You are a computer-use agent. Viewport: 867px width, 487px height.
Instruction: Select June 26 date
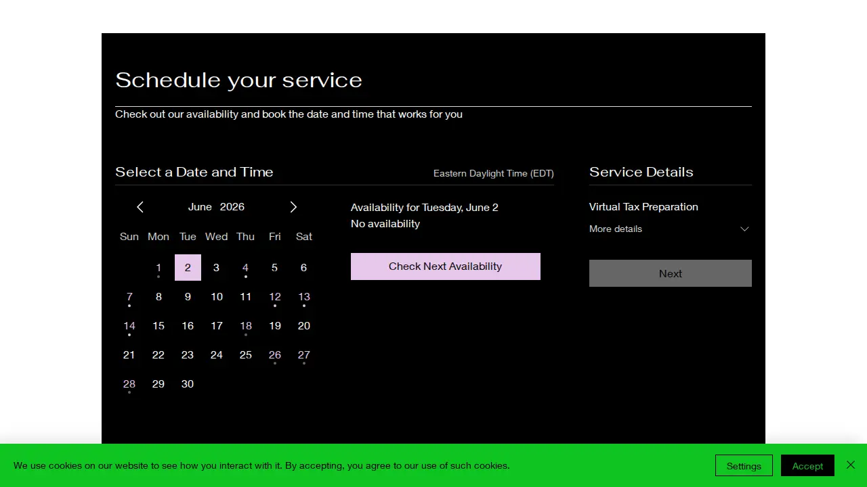point(275,355)
